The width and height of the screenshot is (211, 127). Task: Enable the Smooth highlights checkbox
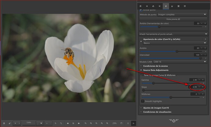click(x=143, y=101)
